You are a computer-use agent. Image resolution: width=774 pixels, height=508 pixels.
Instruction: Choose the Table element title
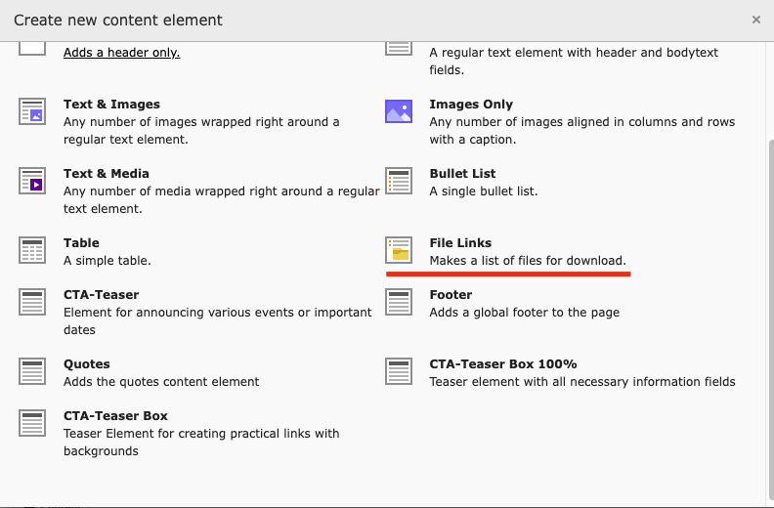pos(81,243)
